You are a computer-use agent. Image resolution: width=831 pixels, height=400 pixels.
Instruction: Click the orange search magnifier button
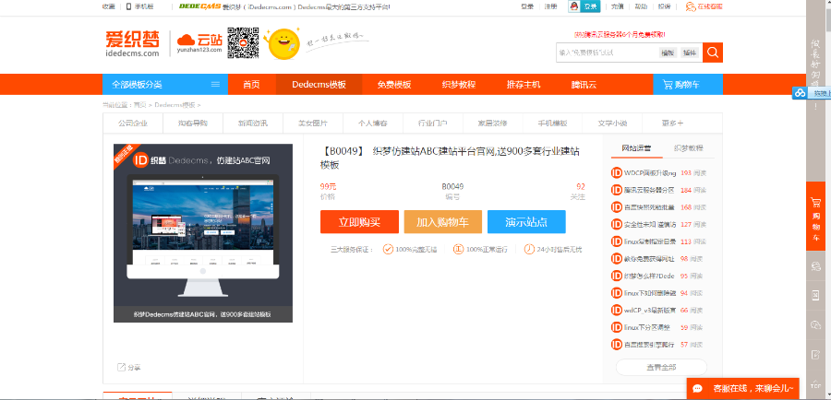712,53
